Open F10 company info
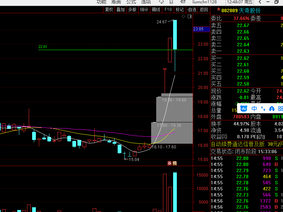The height and width of the screenshot is (212, 283). 168,9
